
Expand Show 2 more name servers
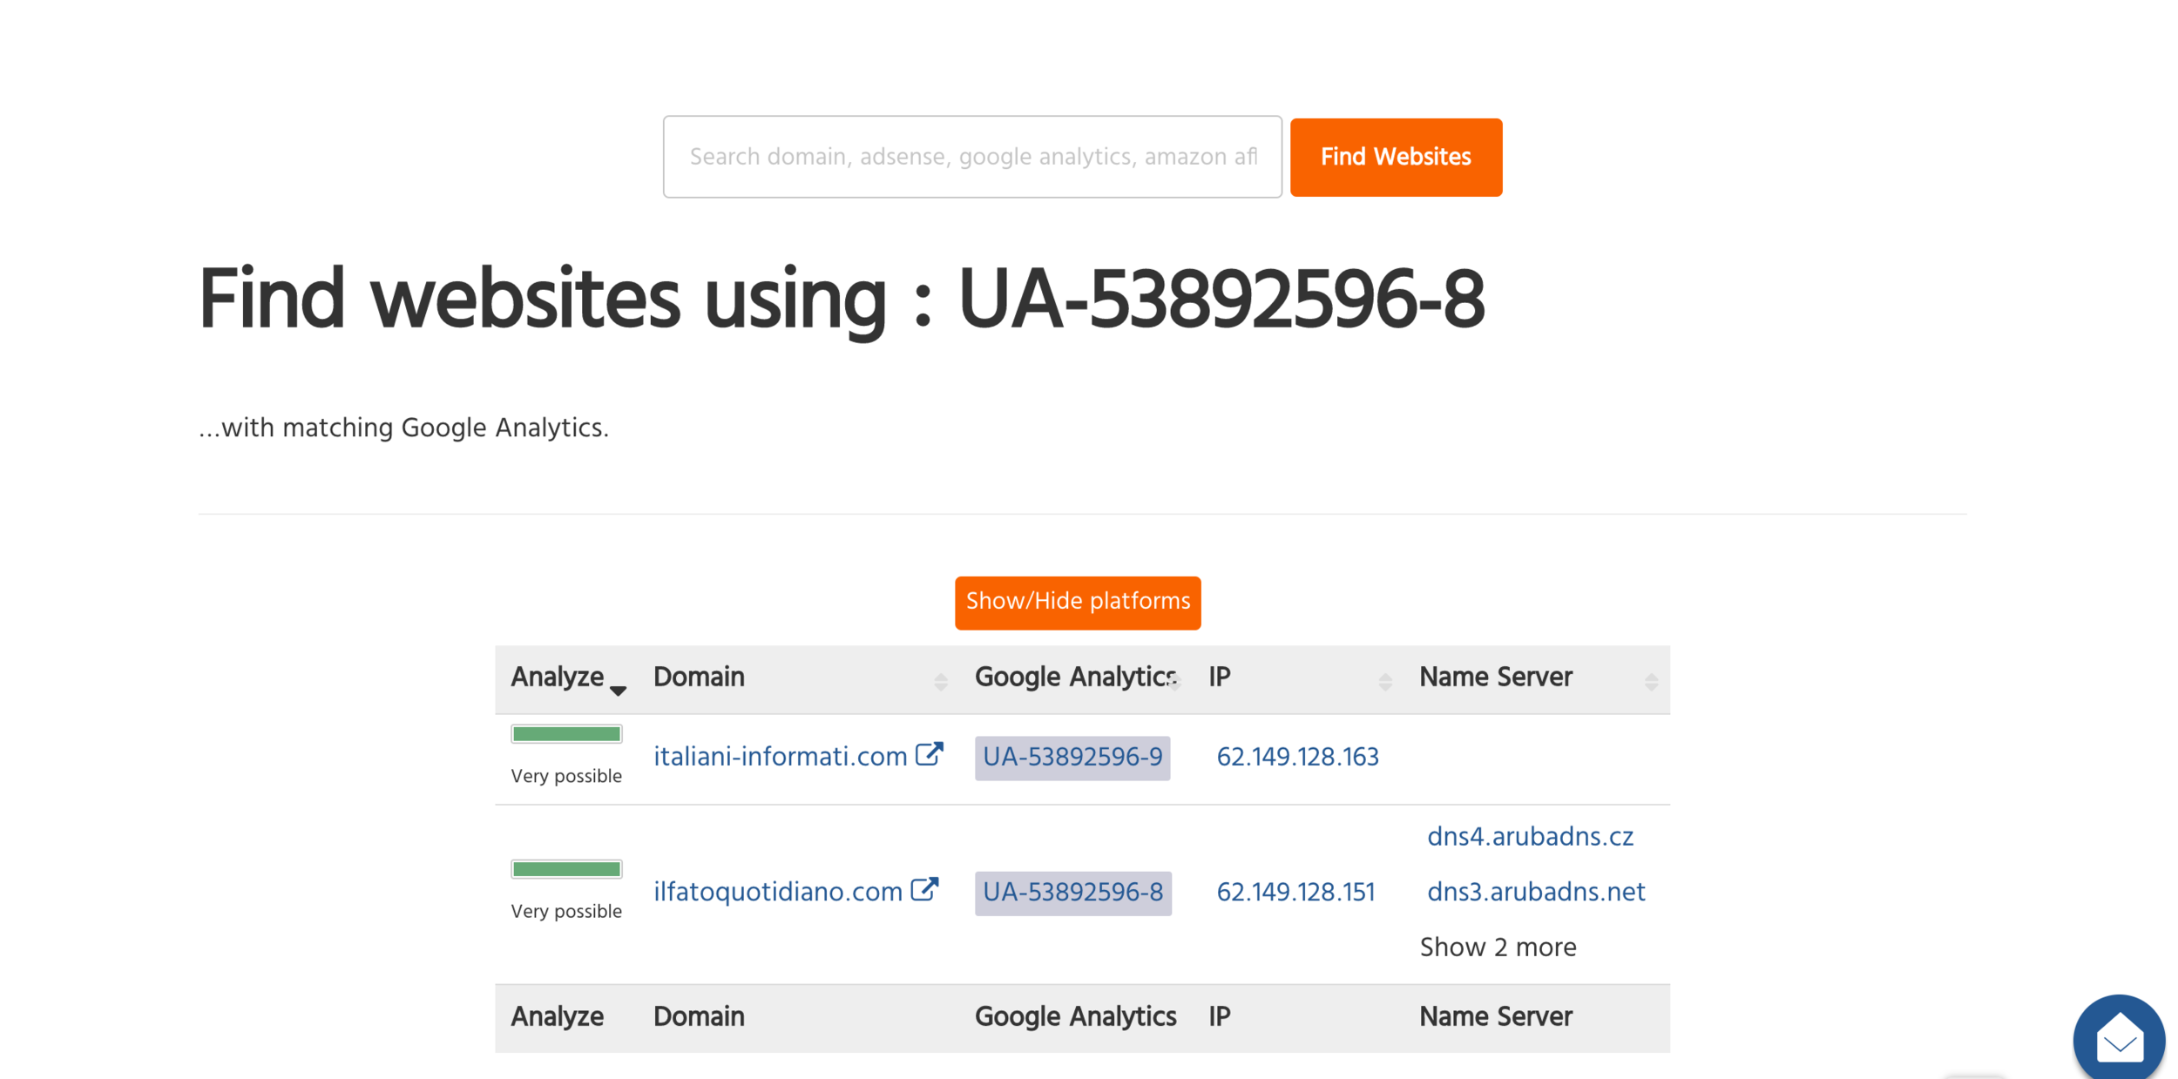(1497, 947)
